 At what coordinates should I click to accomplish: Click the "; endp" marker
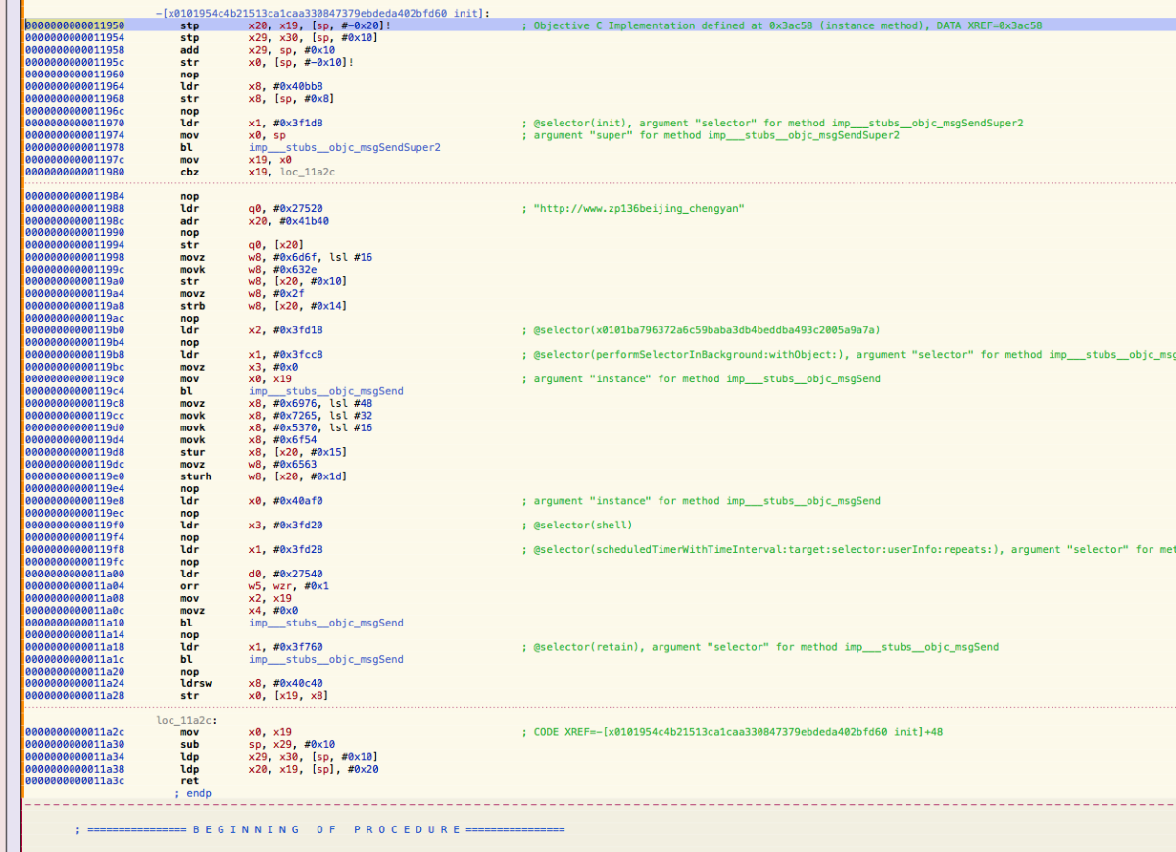(x=192, y=793)
